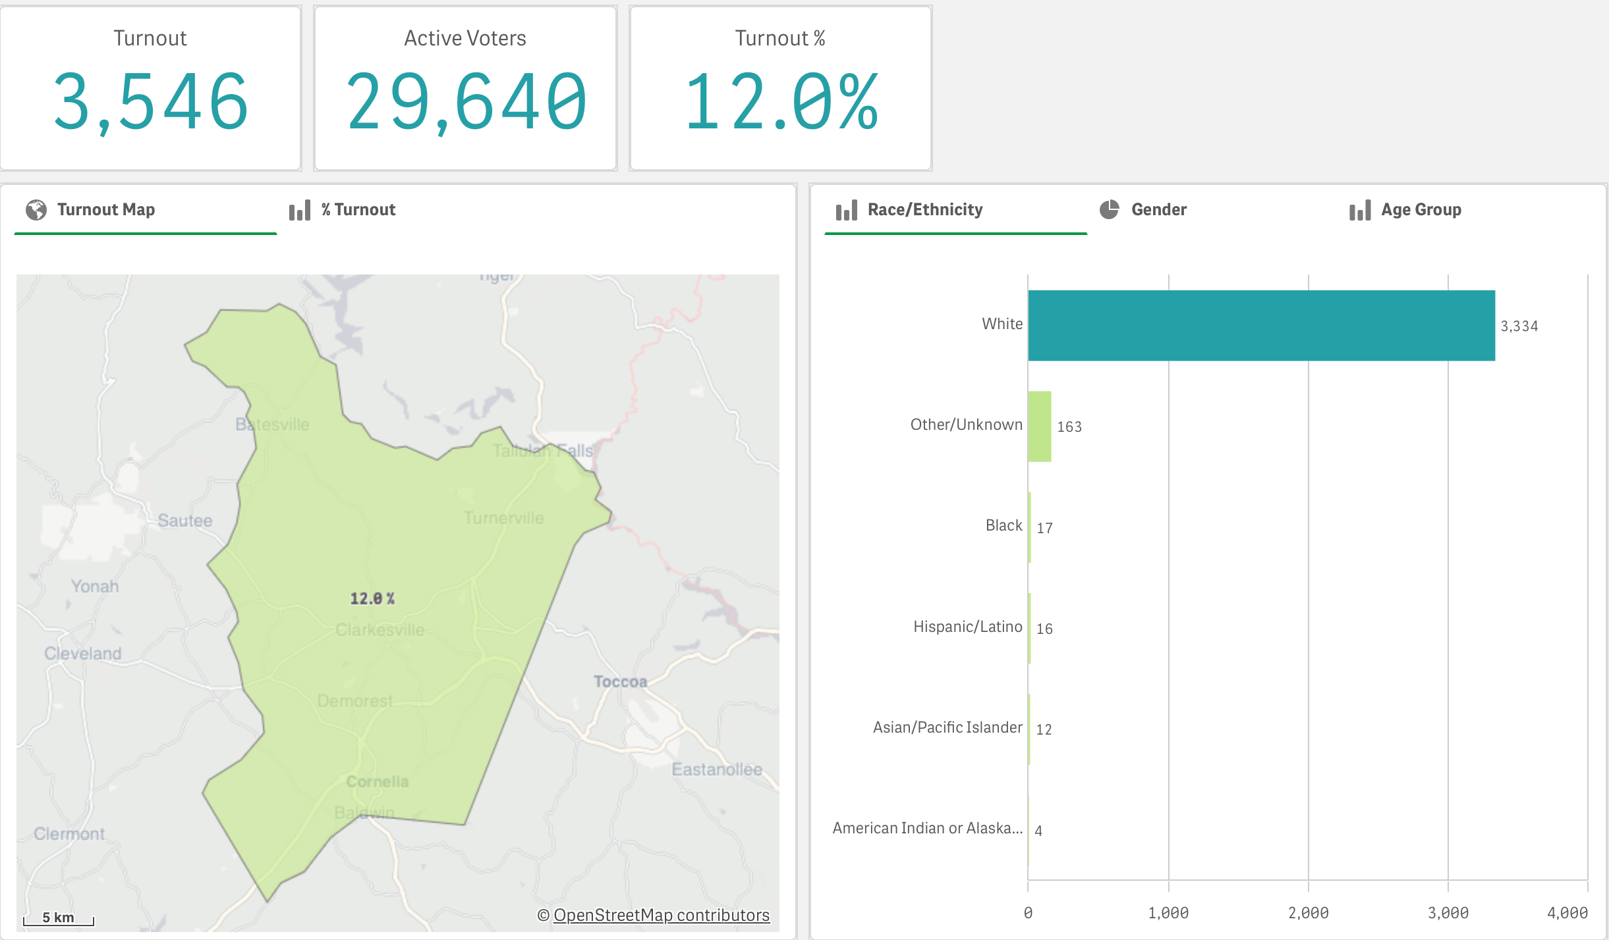Open the Gender tab
The image size is (1609, 940).
pyautogui.click(x=1158, y=210)
